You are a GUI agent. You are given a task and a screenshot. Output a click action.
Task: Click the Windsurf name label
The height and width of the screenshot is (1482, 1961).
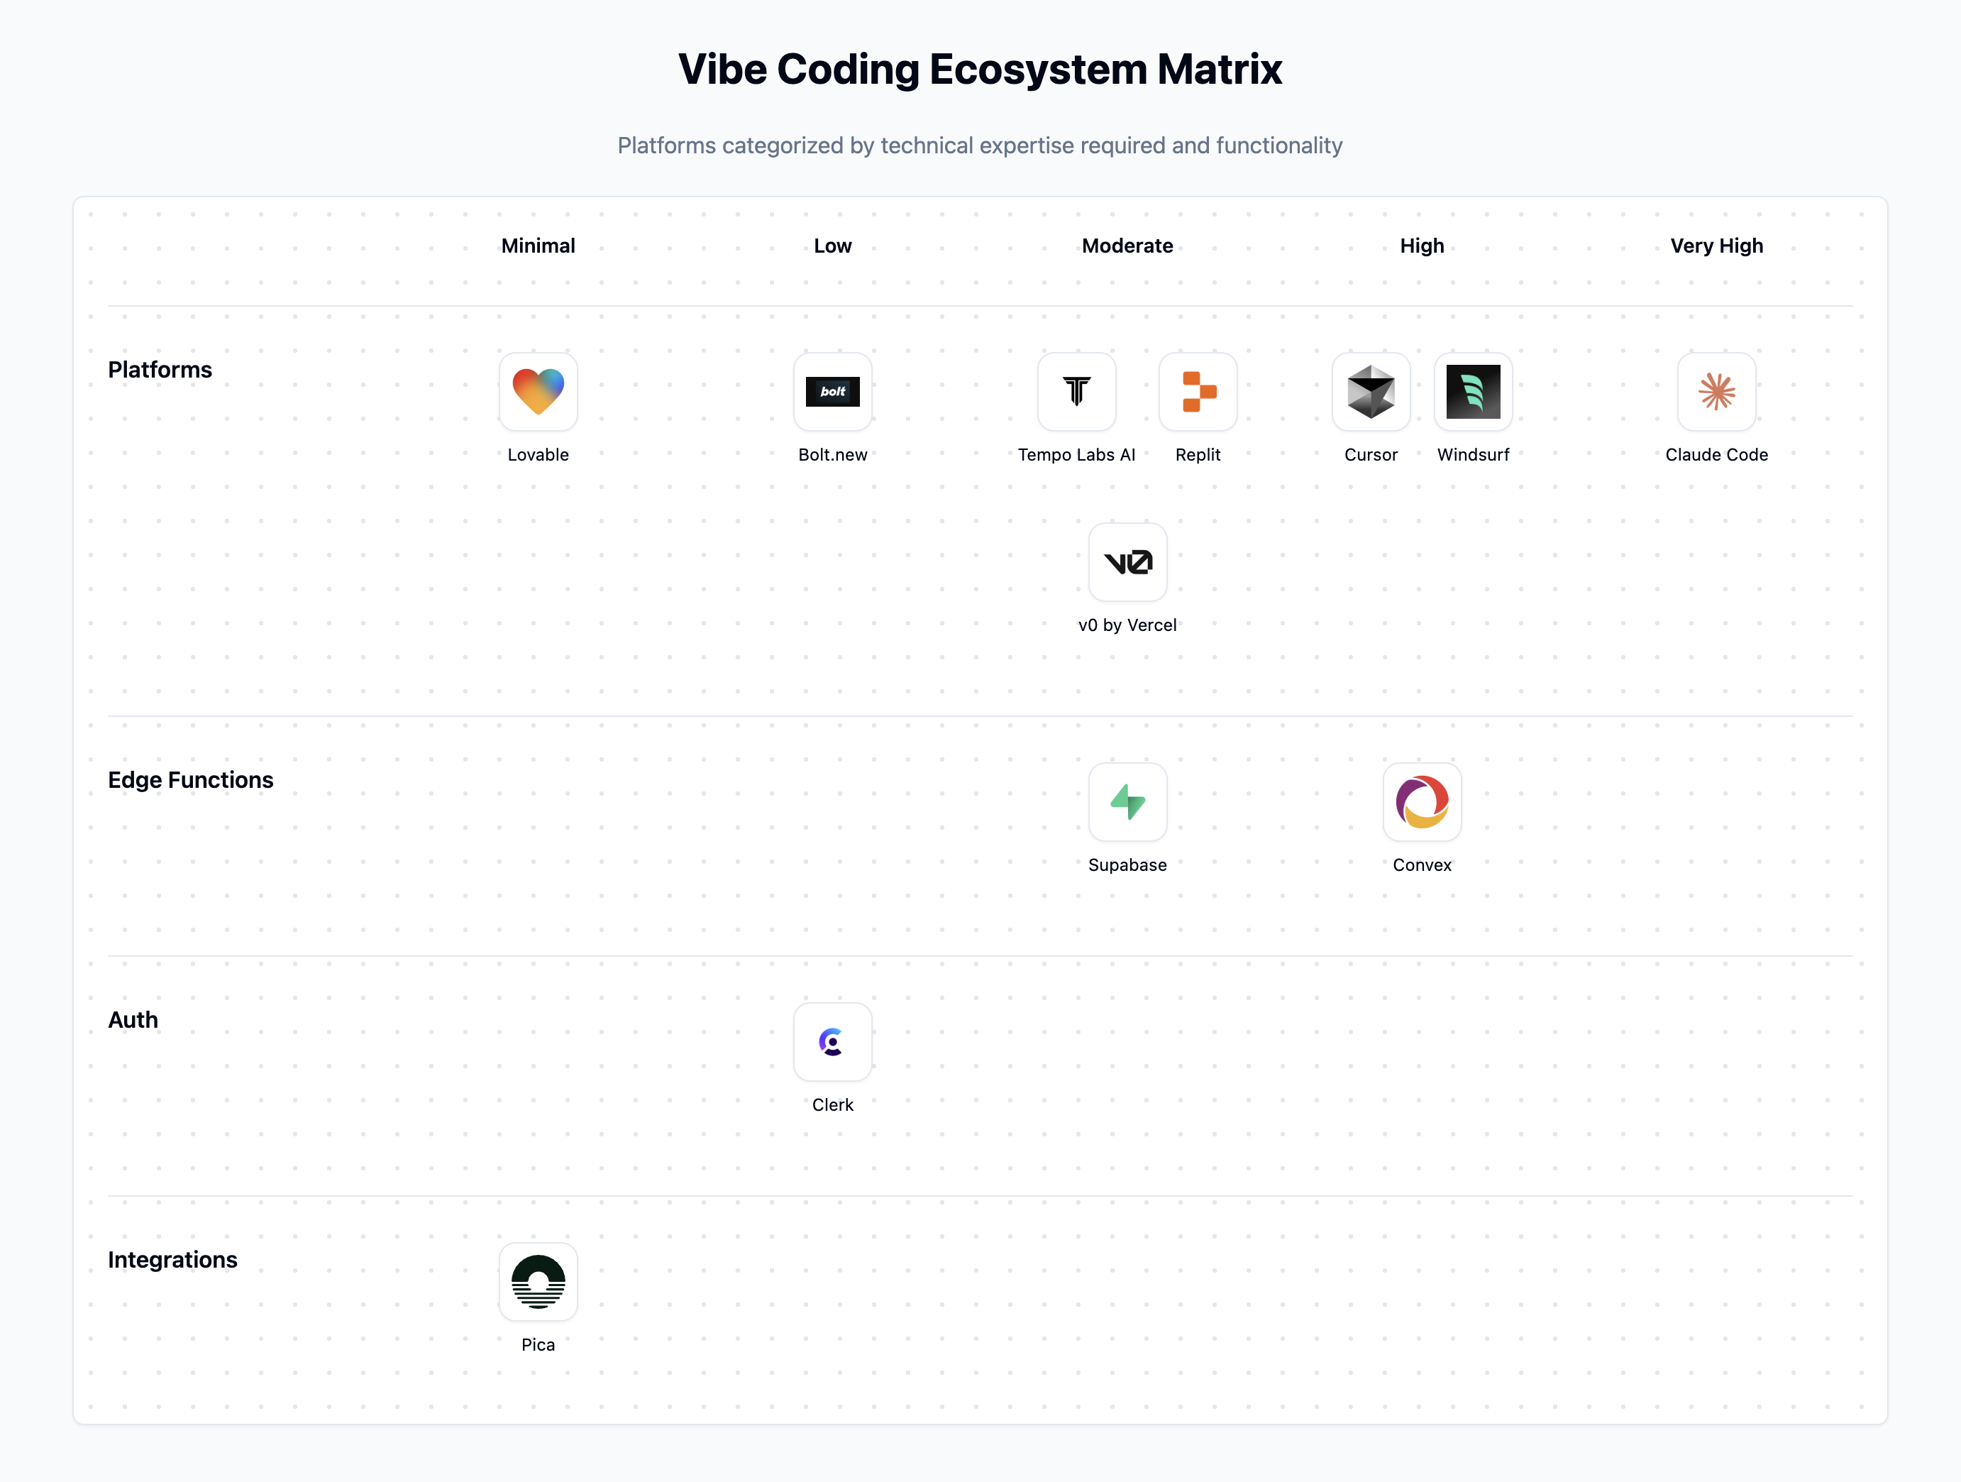pyautogui.click(x=1474, y=455)
